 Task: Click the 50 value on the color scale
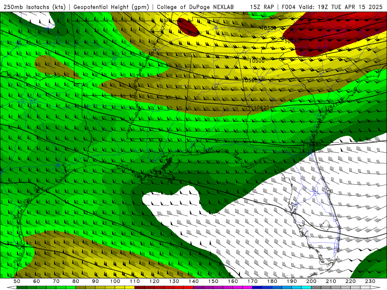click(17, 281)
